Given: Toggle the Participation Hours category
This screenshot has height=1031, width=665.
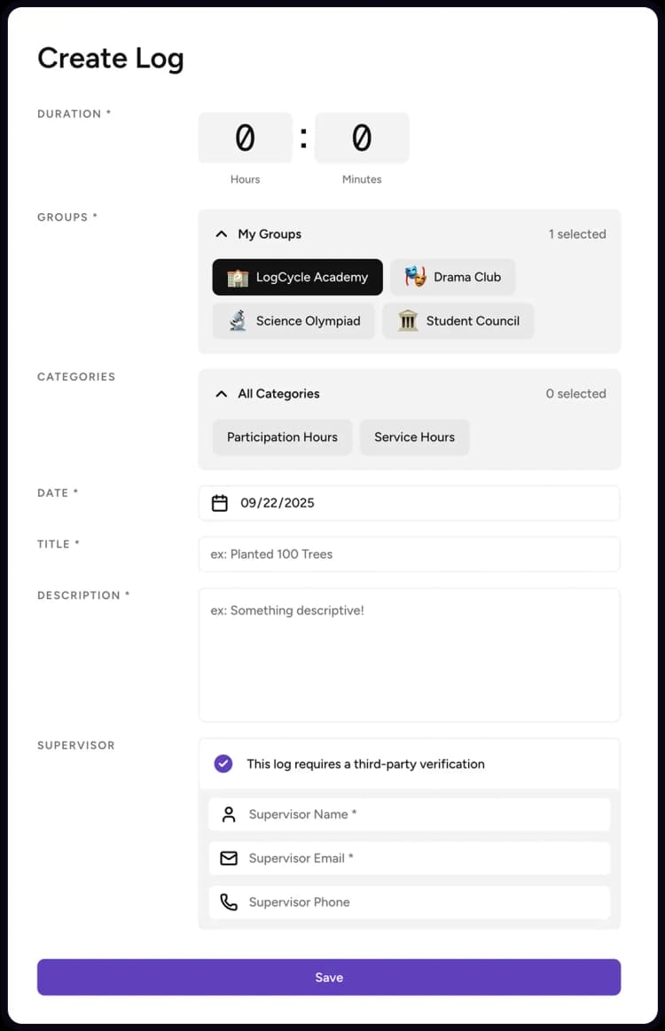Looking at the screenshot, I should (282, 437).
